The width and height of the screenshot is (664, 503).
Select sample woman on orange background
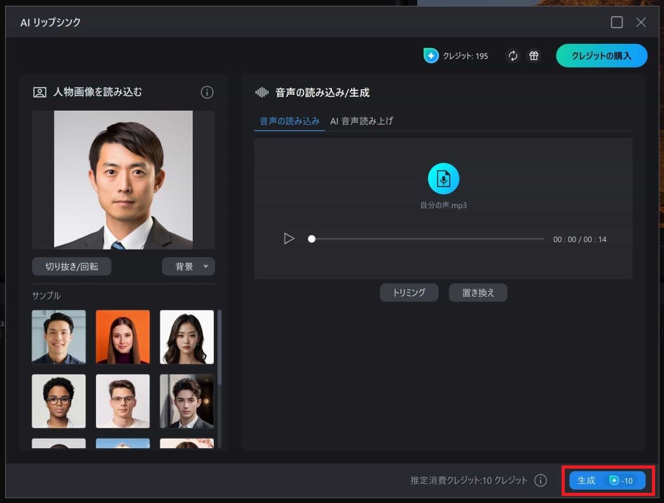coord(123,337)
